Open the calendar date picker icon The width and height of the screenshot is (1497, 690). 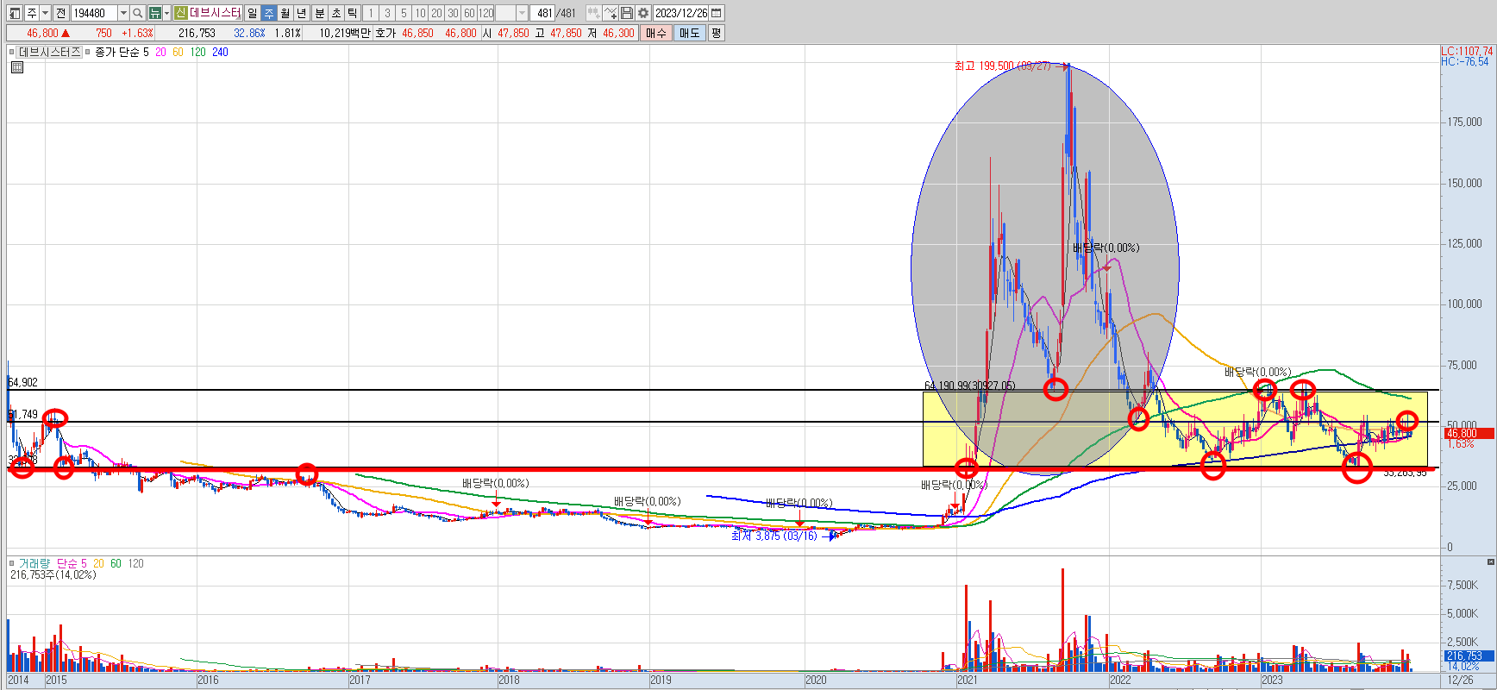tap(717, 13)
